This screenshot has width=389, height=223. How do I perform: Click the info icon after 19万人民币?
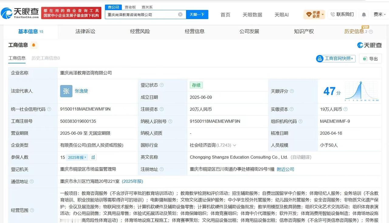tap(345, 109)
